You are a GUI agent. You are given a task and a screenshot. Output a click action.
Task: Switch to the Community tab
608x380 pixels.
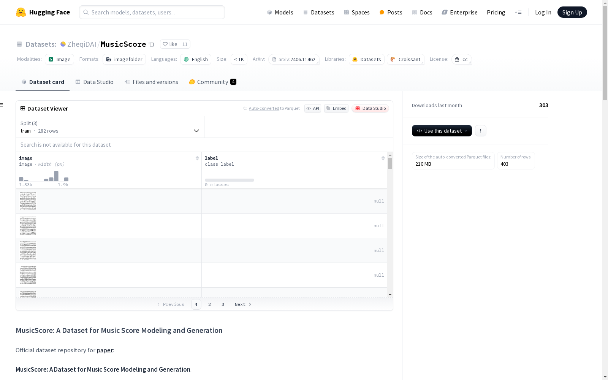pos(213,82)
